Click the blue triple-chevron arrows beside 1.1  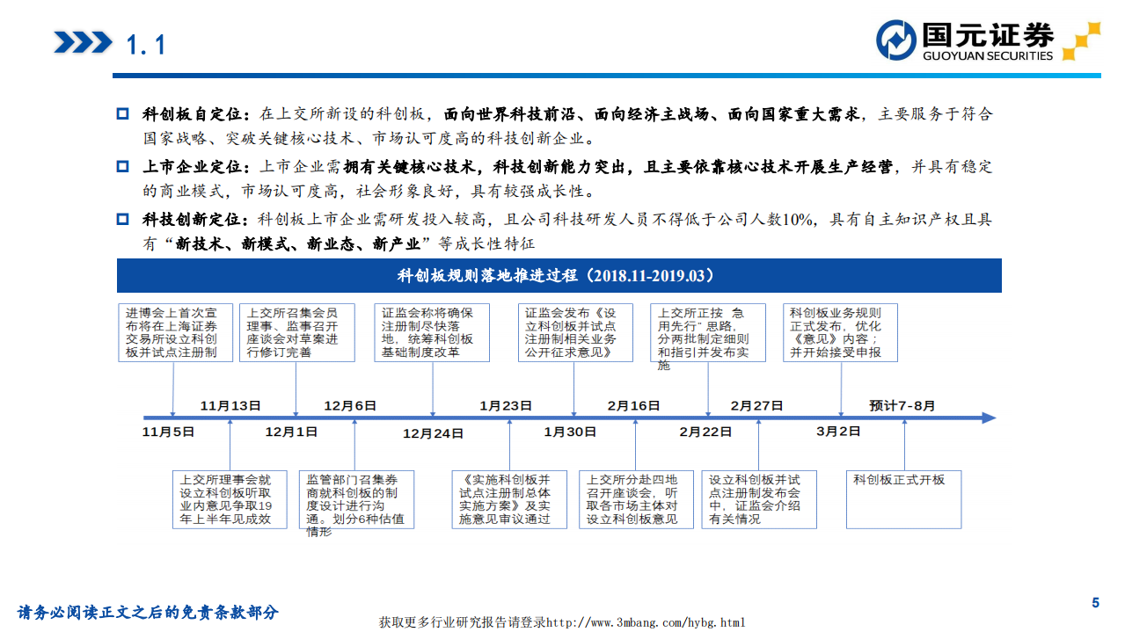point(83,42)
